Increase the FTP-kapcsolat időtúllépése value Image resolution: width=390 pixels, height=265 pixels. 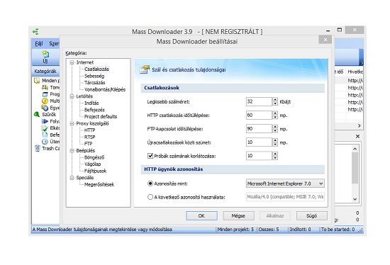(275, 127)
